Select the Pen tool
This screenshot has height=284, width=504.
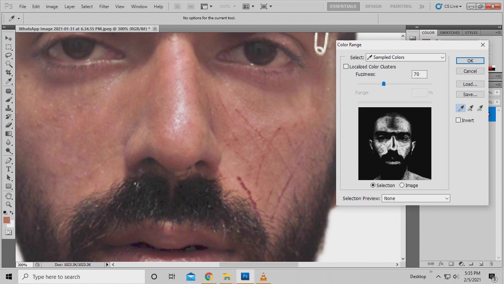[9, 161]
